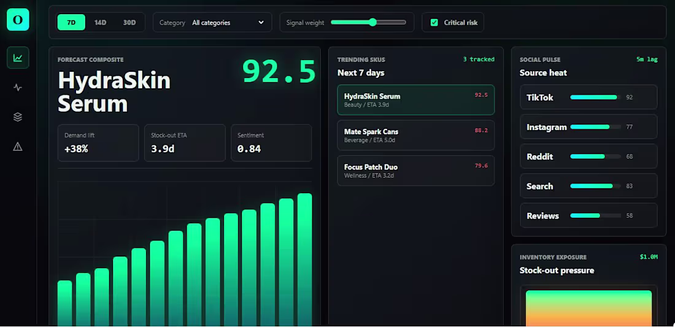This screenshot has height=327, width=675.
Task: Adjust the Signal weight slider
Action: coord(369,22)
